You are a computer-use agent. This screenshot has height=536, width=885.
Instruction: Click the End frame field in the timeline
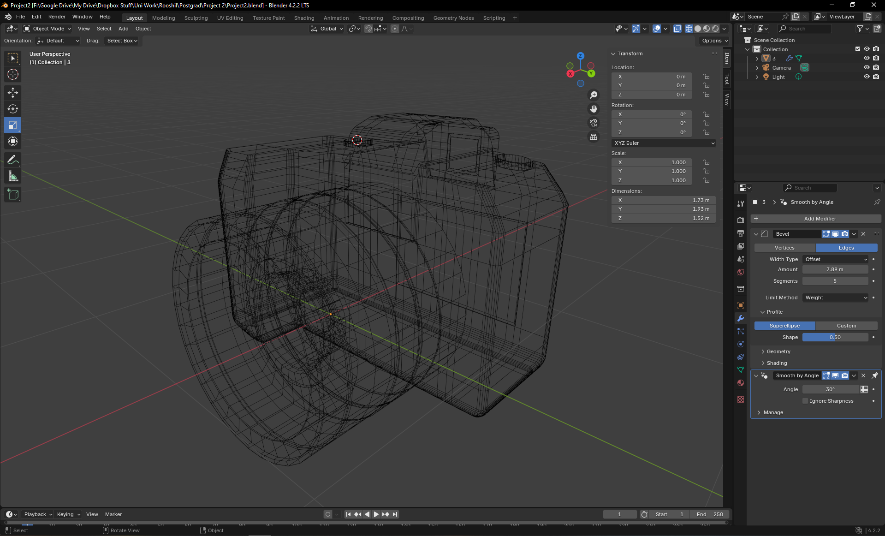pos(710,514)
